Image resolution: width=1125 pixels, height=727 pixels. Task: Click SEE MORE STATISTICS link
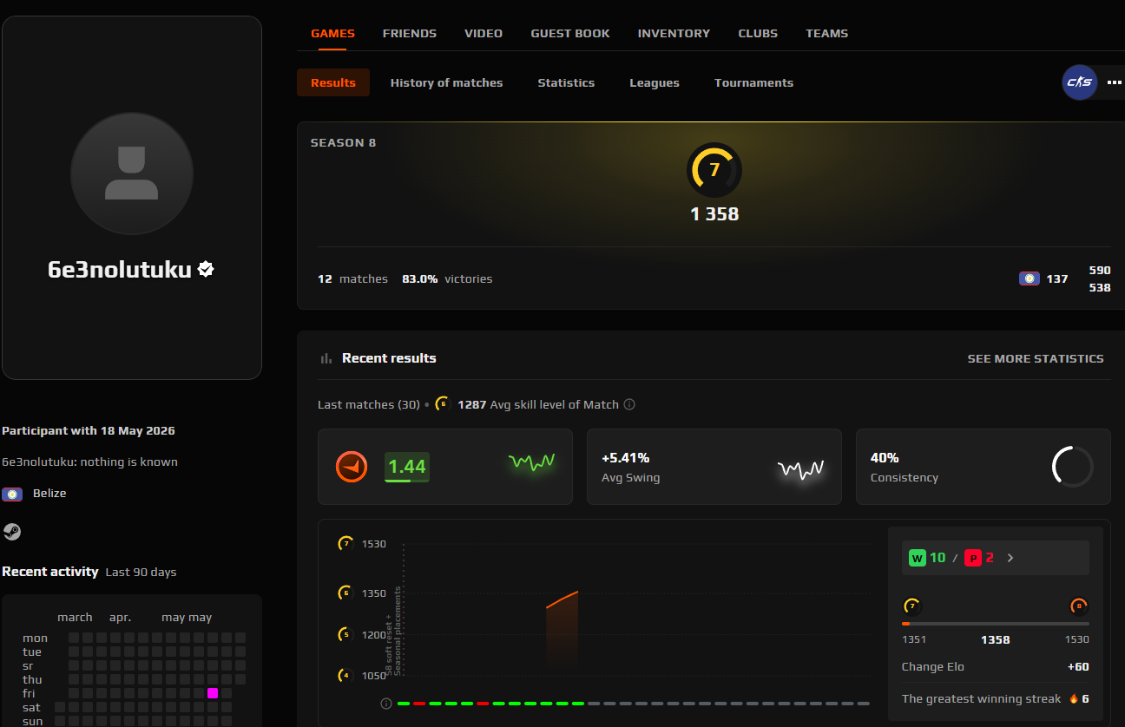click(x=1036, y=358)
